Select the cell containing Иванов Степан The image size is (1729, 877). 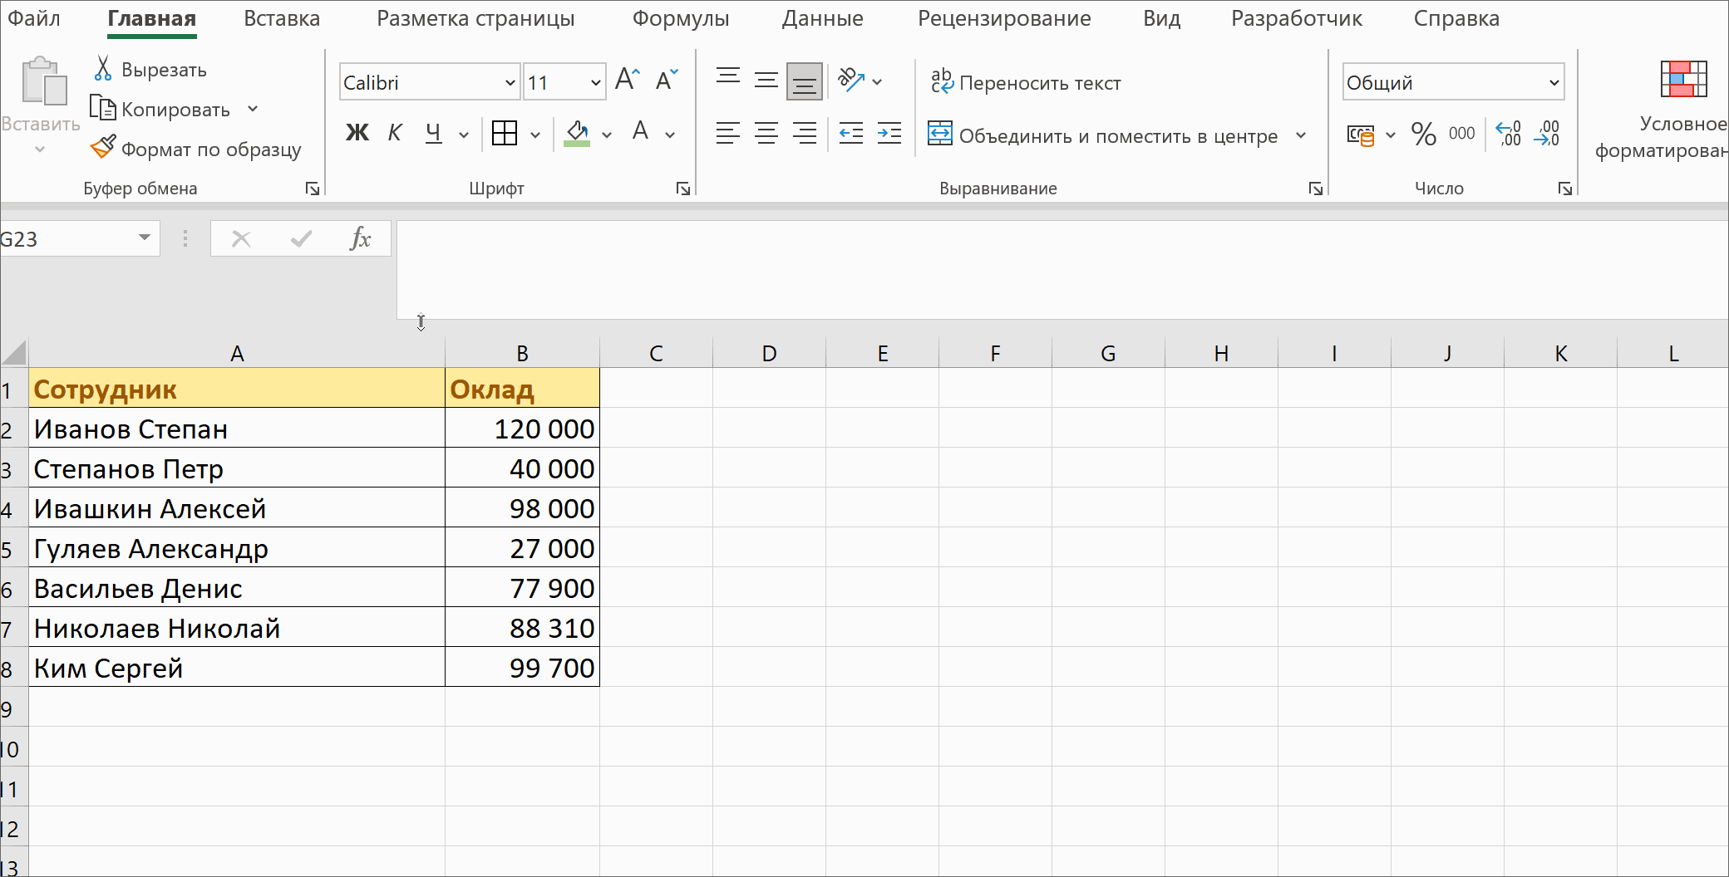click(237, 429)
